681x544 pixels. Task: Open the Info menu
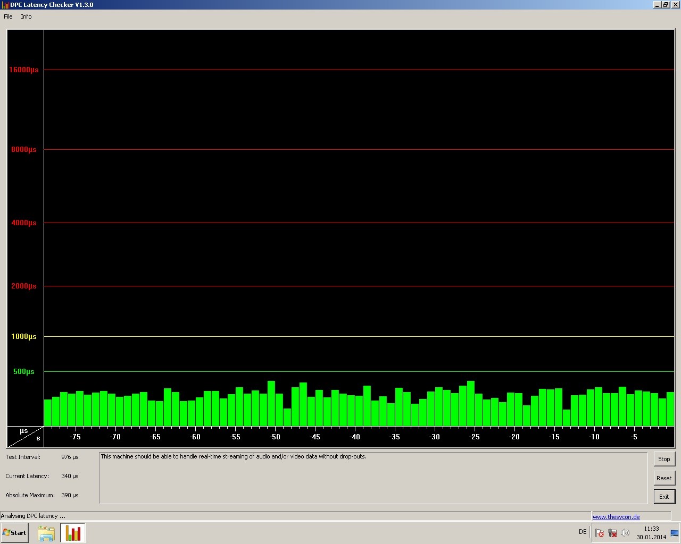(x=26, y=16)
